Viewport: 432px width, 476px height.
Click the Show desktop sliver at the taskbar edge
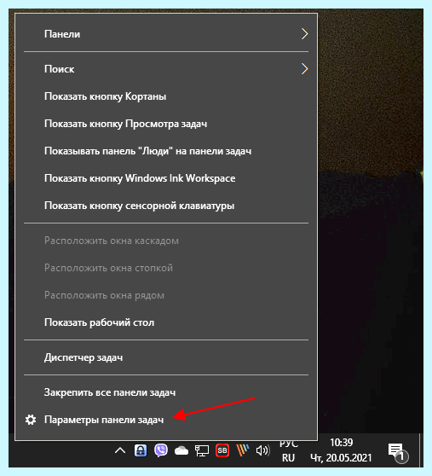pos(421,450)
